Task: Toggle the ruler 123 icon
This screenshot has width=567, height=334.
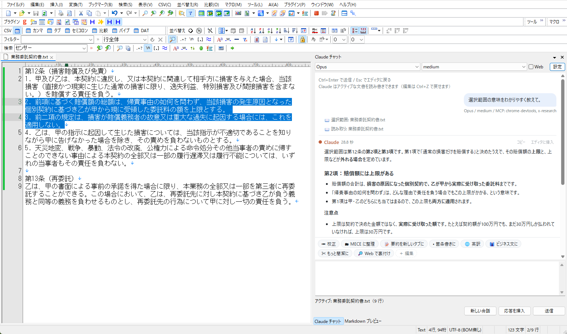Action: [x=363, y=31]
